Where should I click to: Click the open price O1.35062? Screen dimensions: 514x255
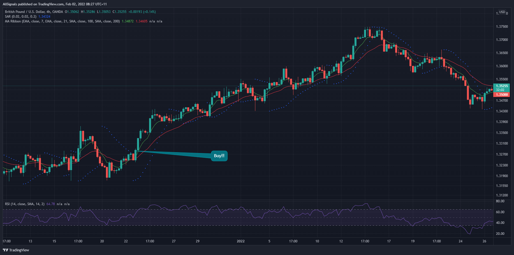pyautogui.click(x=72, y=12)
